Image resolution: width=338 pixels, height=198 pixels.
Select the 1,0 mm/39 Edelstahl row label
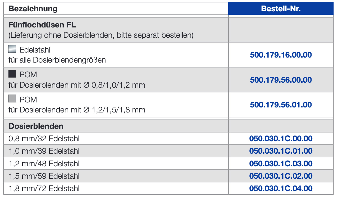[x=44, y=151]
